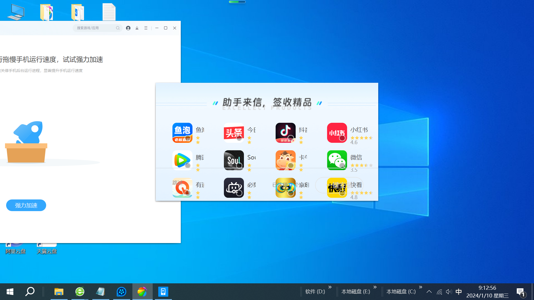The image size is (534, 300).
Task: Open the blank text document desktop icon
Action: (109, 12)
